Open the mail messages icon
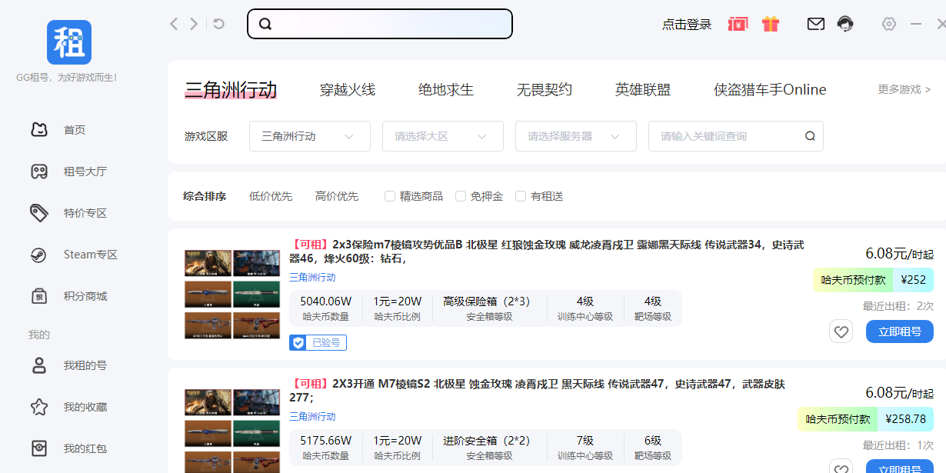This screenshot has height=473, width=946. (x=816, y=24)
